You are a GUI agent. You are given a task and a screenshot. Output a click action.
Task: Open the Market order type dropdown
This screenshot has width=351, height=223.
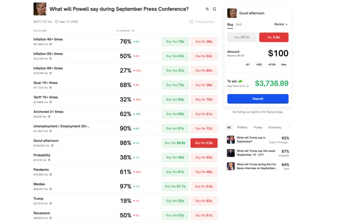point(281,24)
